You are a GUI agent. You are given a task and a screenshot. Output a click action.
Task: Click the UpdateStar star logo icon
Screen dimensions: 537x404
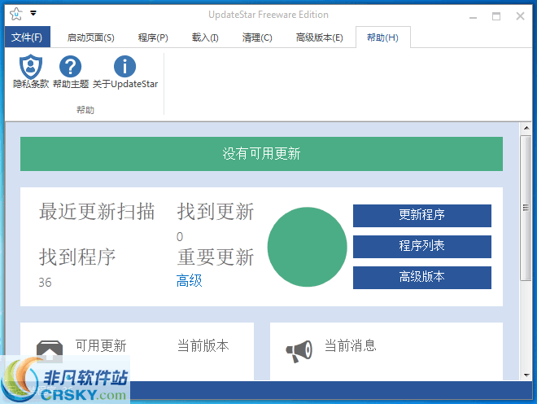click(x=15, y=14)
